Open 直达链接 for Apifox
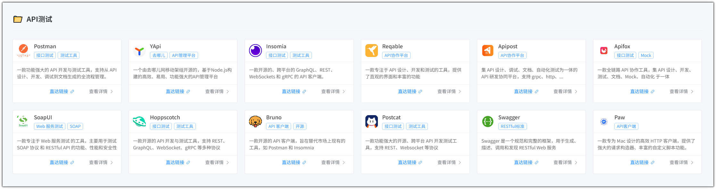The width and height of the screenshot is (716, 189). coord(642,91)
